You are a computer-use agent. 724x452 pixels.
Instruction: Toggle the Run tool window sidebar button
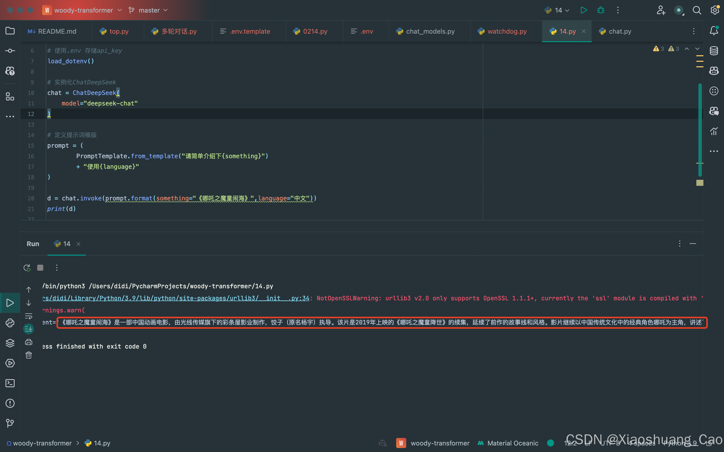click(10, 303)
